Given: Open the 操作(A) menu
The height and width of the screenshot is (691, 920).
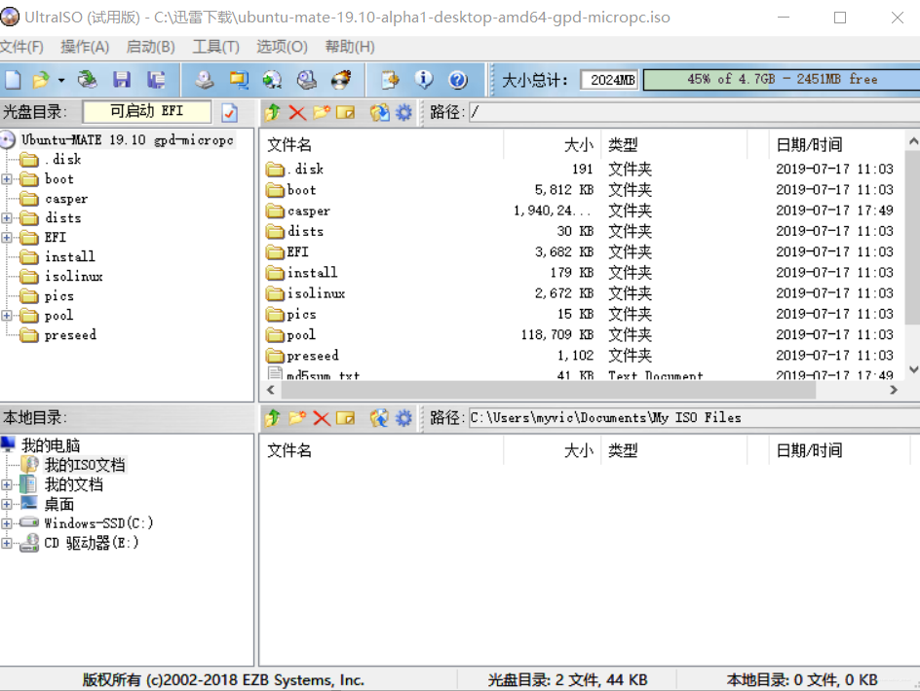Looking at the screenshot, I should point(85,47).
